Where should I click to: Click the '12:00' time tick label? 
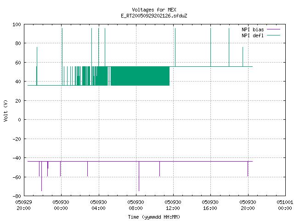click(x=173, y=208)
